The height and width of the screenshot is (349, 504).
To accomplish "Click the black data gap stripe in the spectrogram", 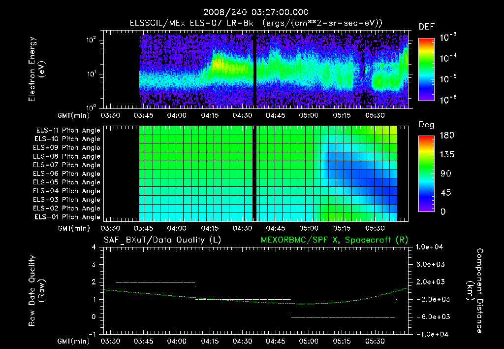I will (255, 71).
